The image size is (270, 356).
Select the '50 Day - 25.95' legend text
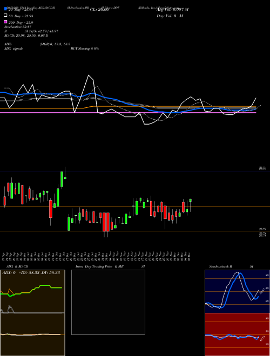pos(21,16)
